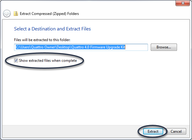Click the back arrow in the wizard header
This screenshot has width=192, height=140.
click(7, 13)
